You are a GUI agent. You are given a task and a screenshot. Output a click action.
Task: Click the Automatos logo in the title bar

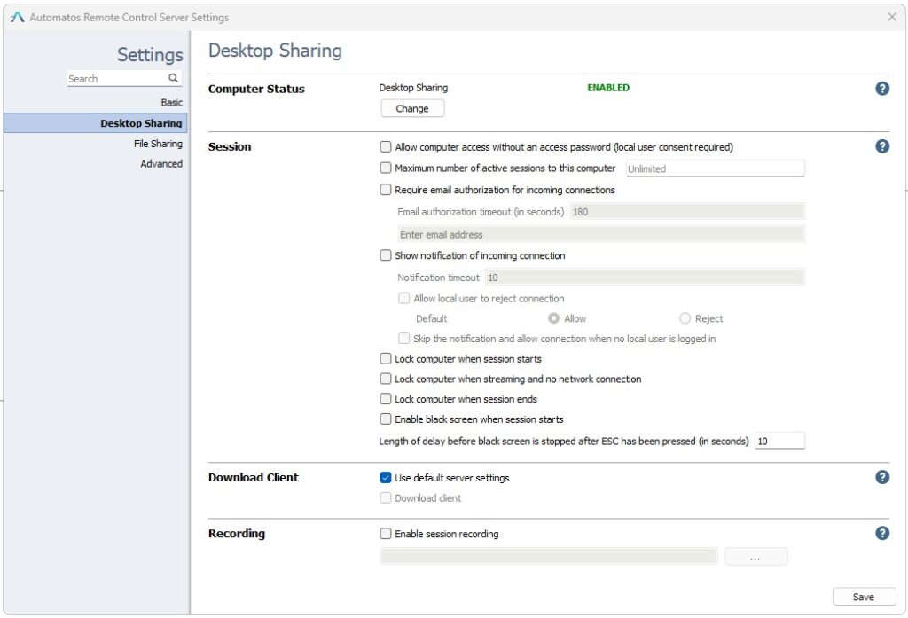pyautogui.click(x=16, y=16)
